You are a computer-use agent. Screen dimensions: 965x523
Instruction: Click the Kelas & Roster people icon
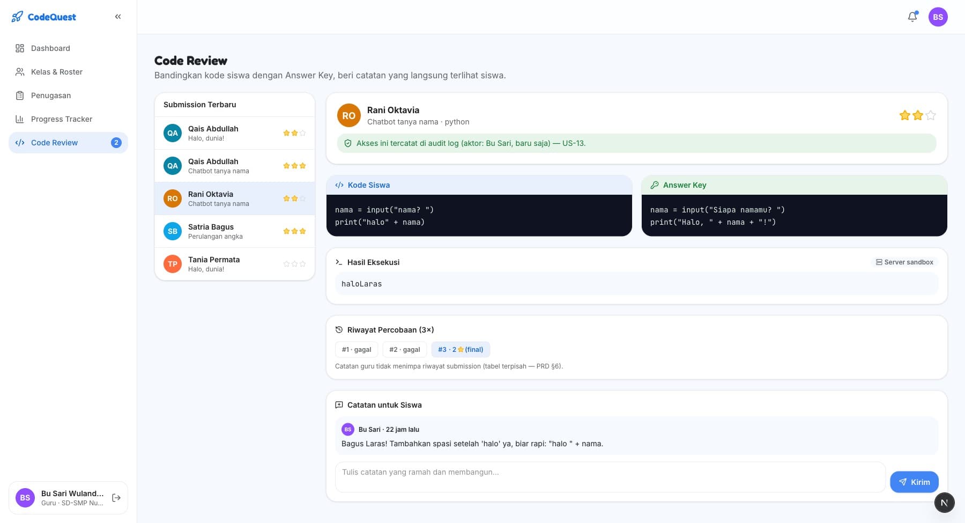(x=20, y=72)
